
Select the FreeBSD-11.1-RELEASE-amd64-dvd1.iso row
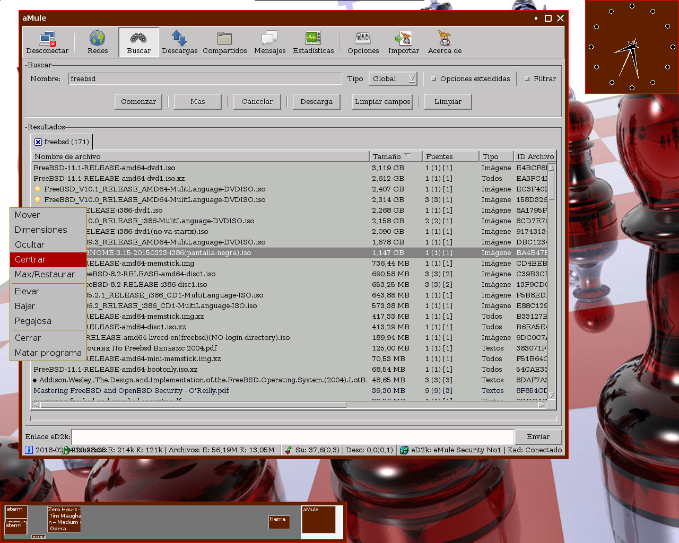pyautogui.click(x=290, y=168)
